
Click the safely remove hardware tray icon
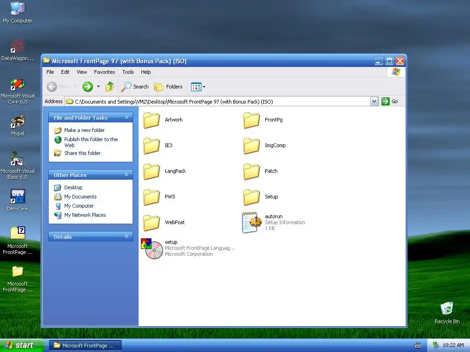[x=436, y=345]
